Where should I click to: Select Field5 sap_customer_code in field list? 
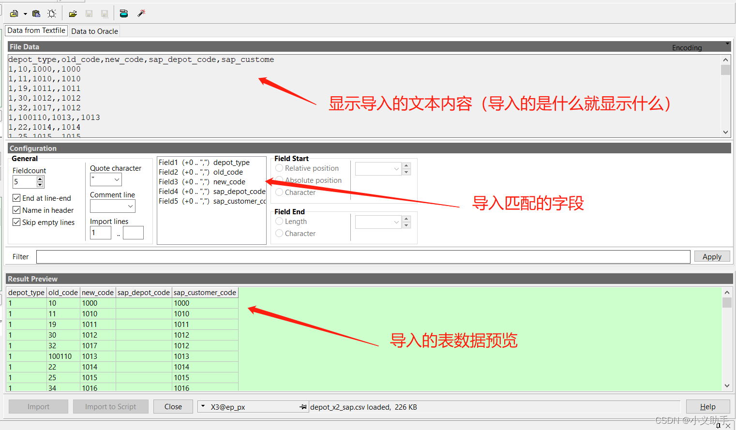tap(212, 201)
